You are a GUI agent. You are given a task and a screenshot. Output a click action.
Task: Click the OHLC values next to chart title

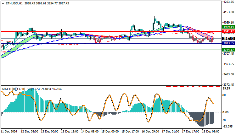coord(47,3)
